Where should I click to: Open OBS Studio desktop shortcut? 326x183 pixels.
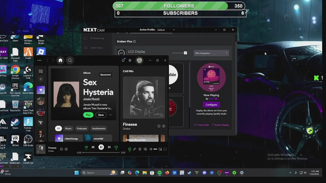[28, 141]
